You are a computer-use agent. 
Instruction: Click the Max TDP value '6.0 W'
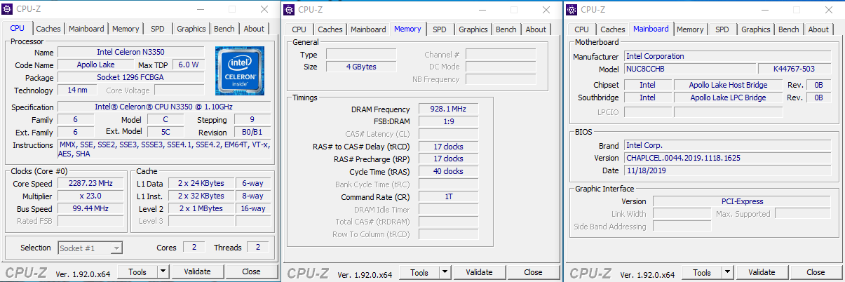tap(189, 65)
